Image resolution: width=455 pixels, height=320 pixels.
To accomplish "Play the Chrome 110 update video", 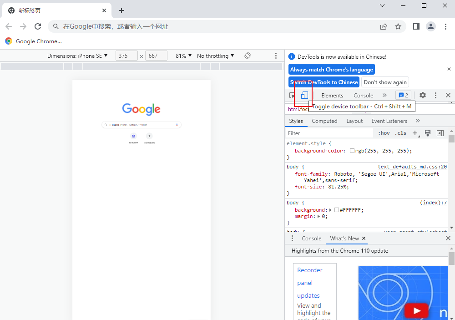I will tap(417, 311).
